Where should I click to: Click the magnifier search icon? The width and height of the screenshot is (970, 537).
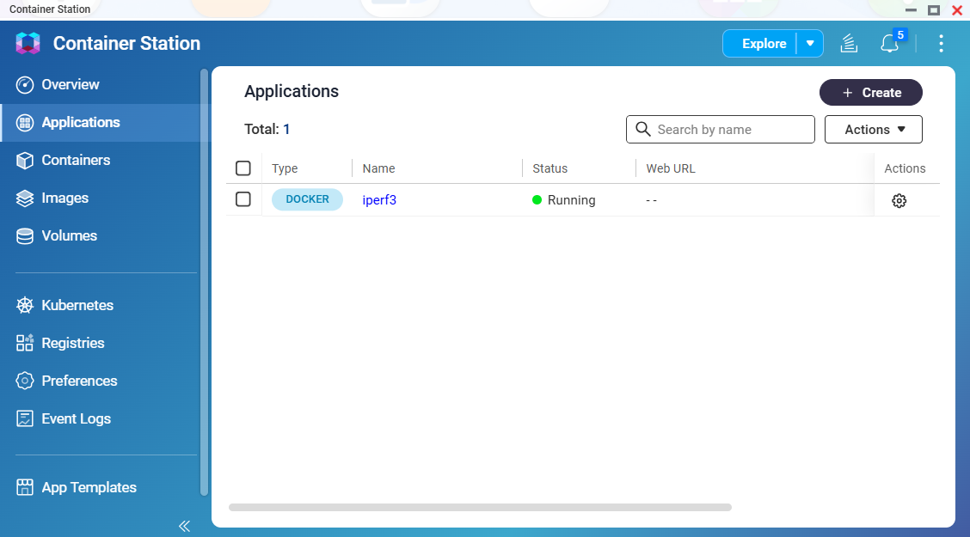(643, 129)
